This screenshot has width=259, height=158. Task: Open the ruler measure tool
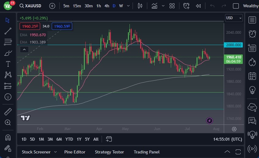coord(8,112)
